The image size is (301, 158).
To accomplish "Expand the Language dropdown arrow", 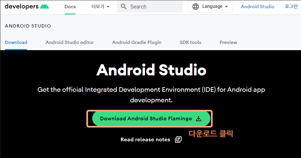I will [x=226, y=7].
